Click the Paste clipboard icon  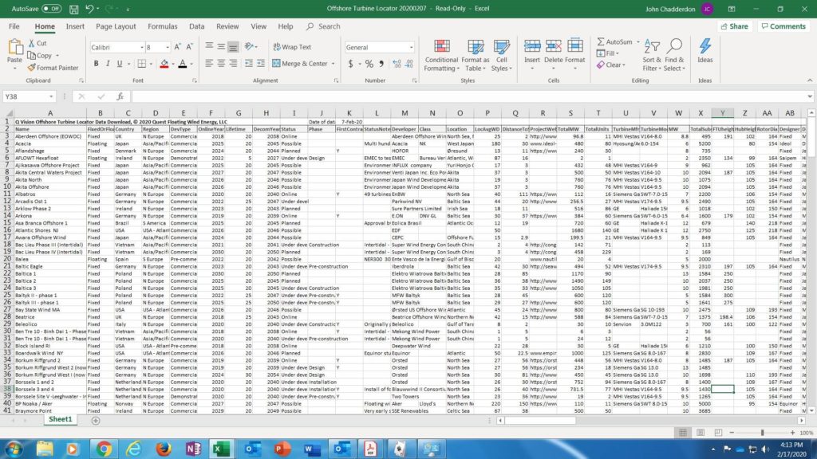coord(15,47)
